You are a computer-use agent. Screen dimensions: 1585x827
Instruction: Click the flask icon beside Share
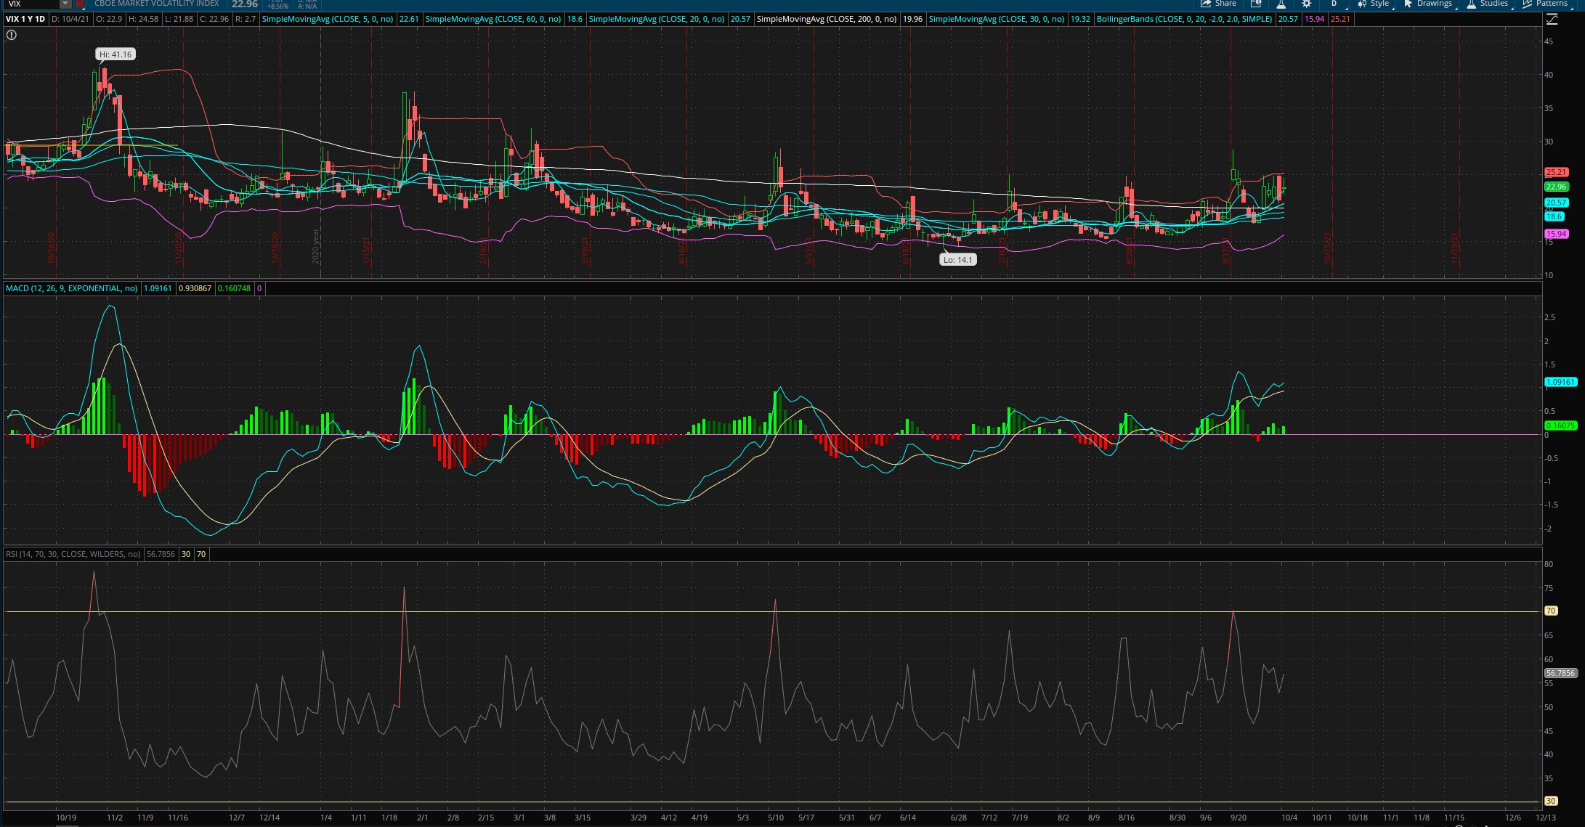pyautogui.click(x=1281, y=4)
